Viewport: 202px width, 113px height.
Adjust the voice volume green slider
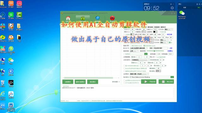(x=155, y=51)
